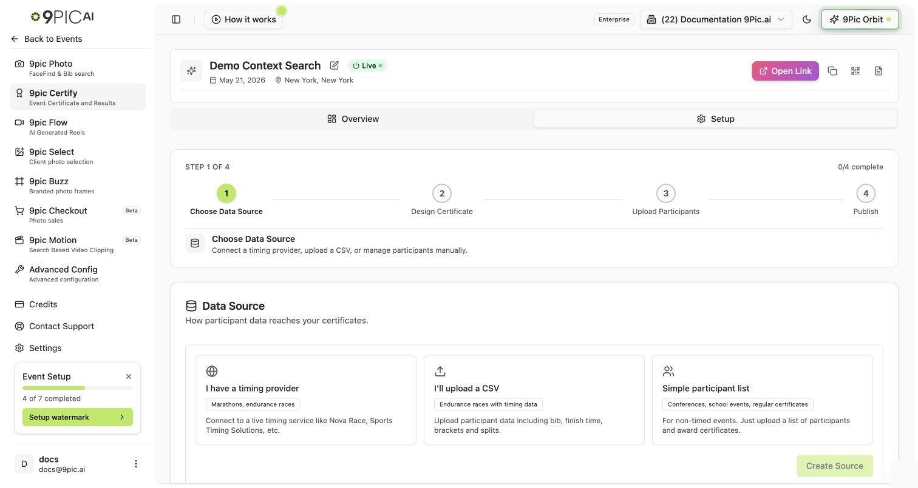Click the Beta badge on 9pic Checkout
The image size is (918, 488).
point(132,210)
